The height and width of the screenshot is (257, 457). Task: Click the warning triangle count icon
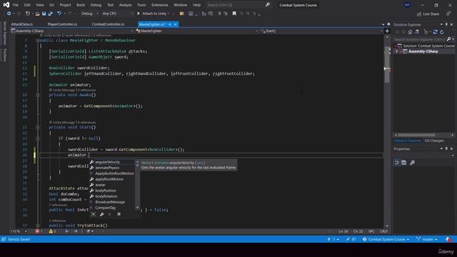tap(51, 231)
